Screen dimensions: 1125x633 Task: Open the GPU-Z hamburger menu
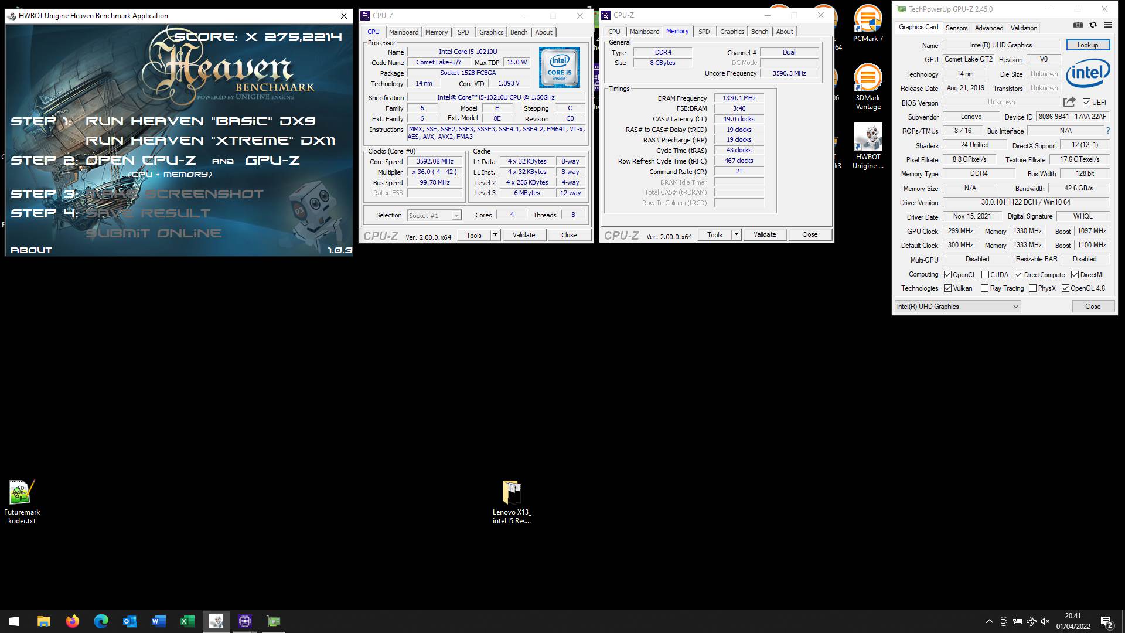click(x=1108, y=25)
